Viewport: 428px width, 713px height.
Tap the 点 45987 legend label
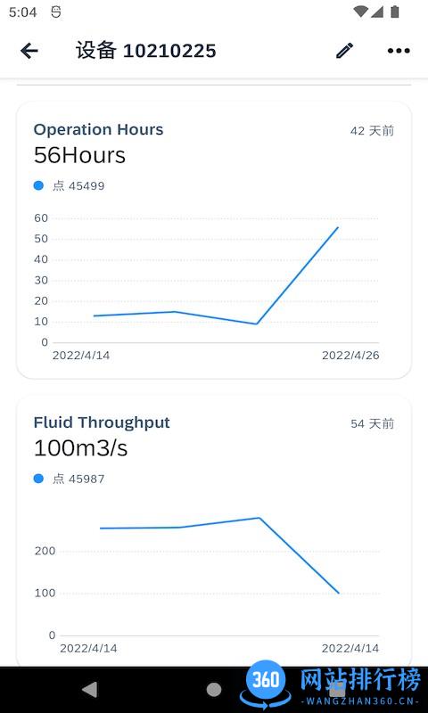pyautogui.click(x=78, y=479)
